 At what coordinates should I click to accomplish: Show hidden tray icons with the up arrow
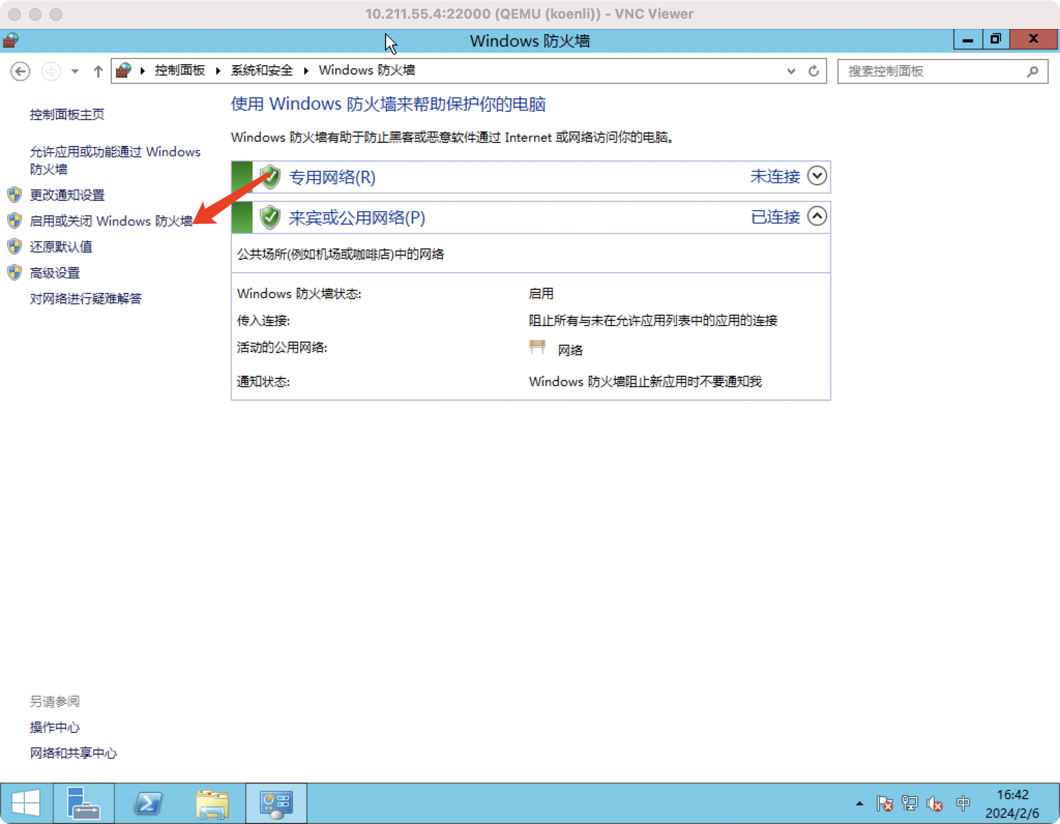pos(860,803)
